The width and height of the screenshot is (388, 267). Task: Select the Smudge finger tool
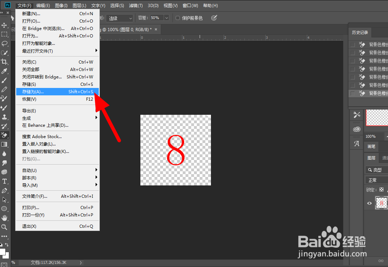pos(4,163)
